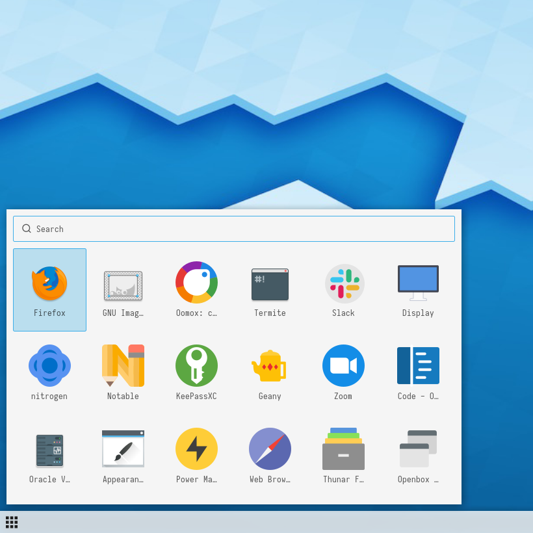Launch the Termite terminal
Viewport: 533px width, 533px height.
point(270,290)
